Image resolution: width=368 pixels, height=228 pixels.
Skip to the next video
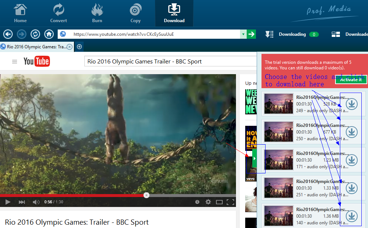21,202
